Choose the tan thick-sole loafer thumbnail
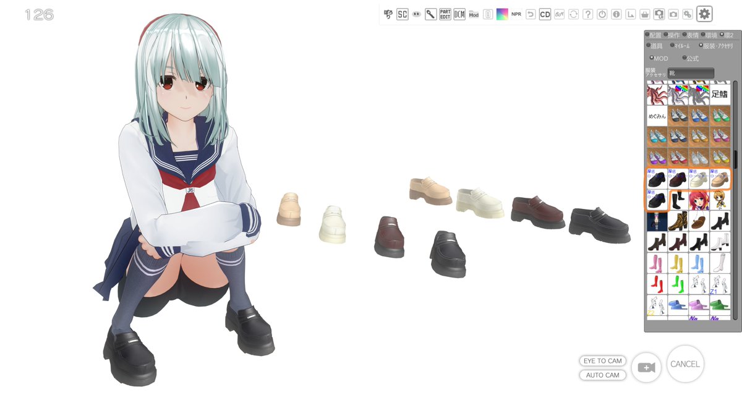The height and width of the screenshot is (395, 742). tap(720, 179)
